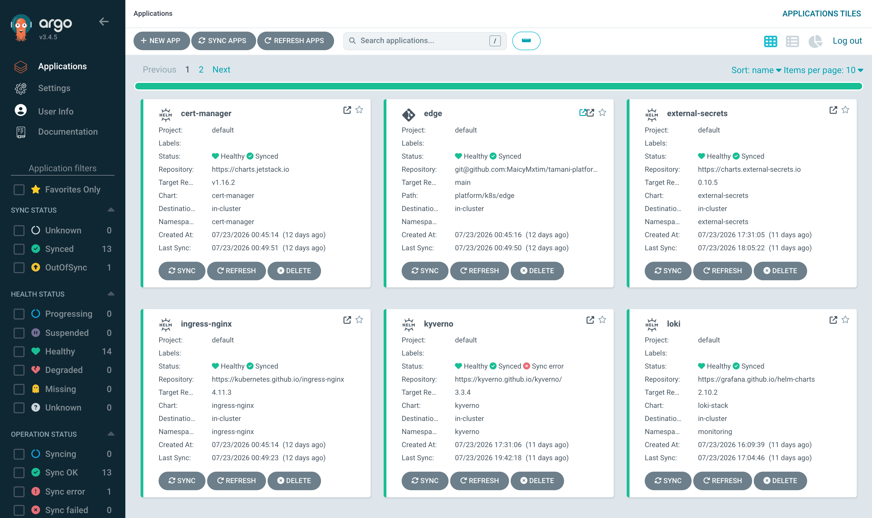Check the Progressing health filter
The height and width of the screenshot is (518, 872).
19,314
